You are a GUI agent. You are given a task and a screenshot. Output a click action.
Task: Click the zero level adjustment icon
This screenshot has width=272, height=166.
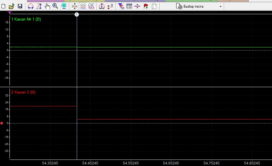click(x=110, y=6)
